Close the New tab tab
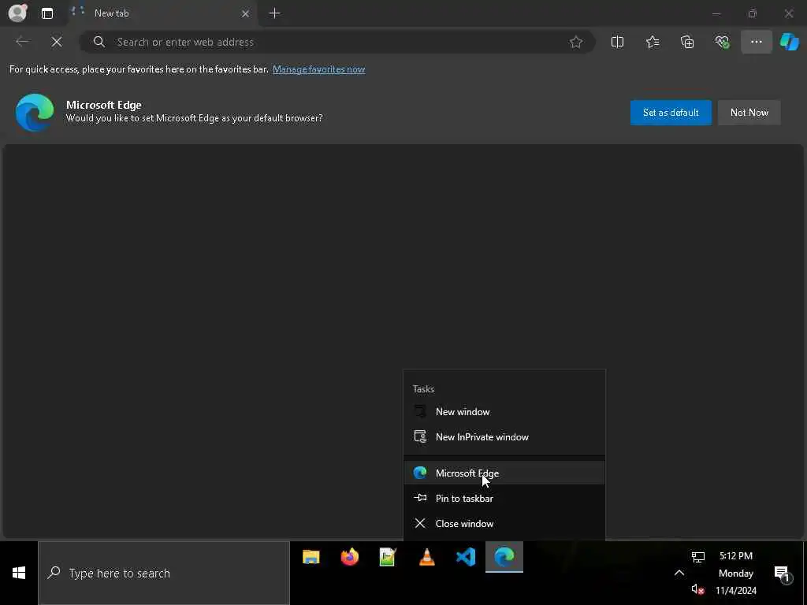The image size is (807, 605). (246, 13)
